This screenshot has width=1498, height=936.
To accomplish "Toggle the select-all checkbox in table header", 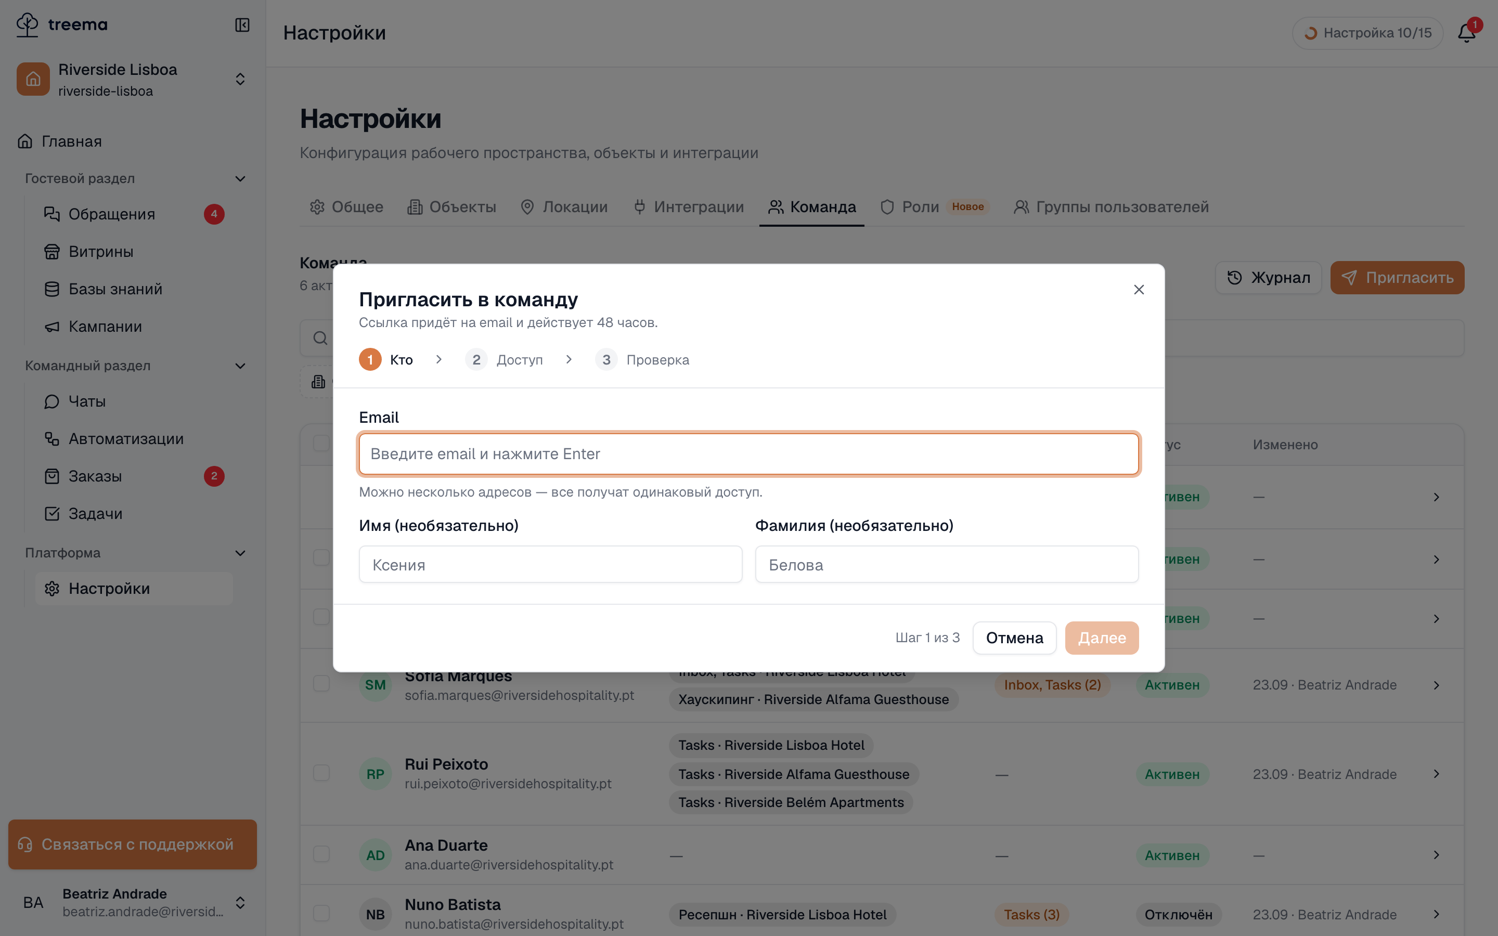I will pos(321,443).
